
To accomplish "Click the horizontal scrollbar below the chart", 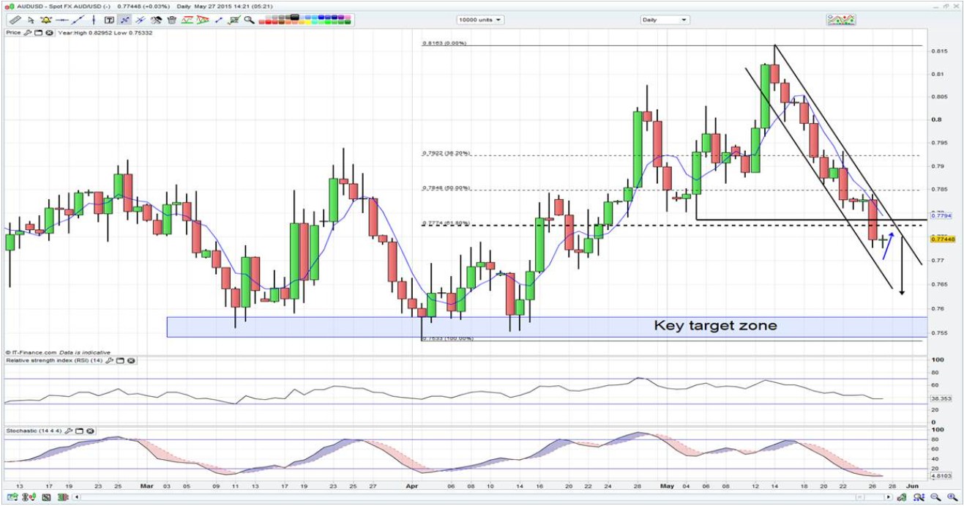I will tap(476, 498).
